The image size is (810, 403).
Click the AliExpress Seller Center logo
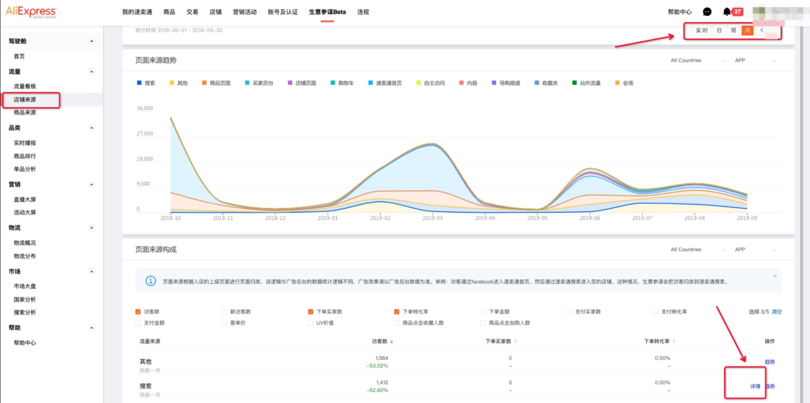(31, 12)
